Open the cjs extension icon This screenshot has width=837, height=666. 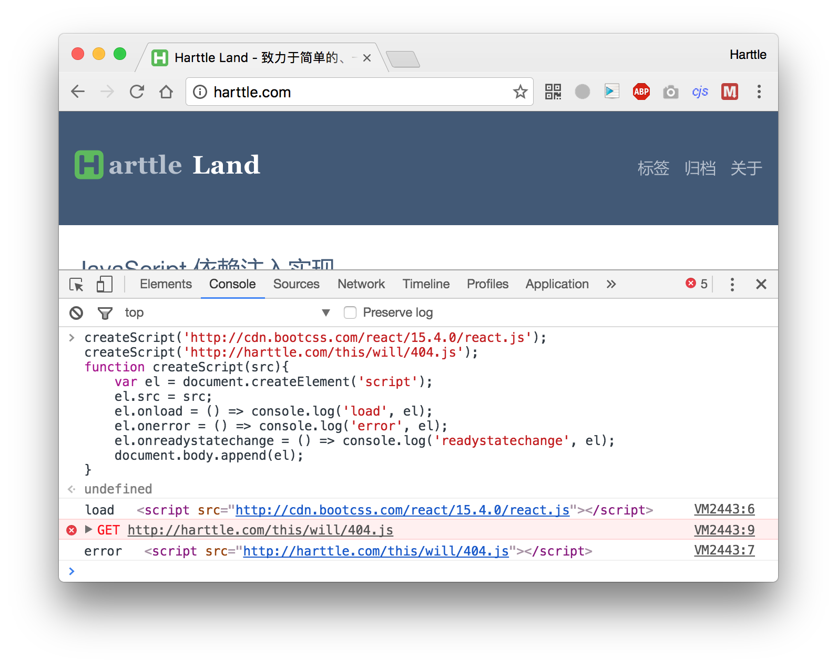700,92
